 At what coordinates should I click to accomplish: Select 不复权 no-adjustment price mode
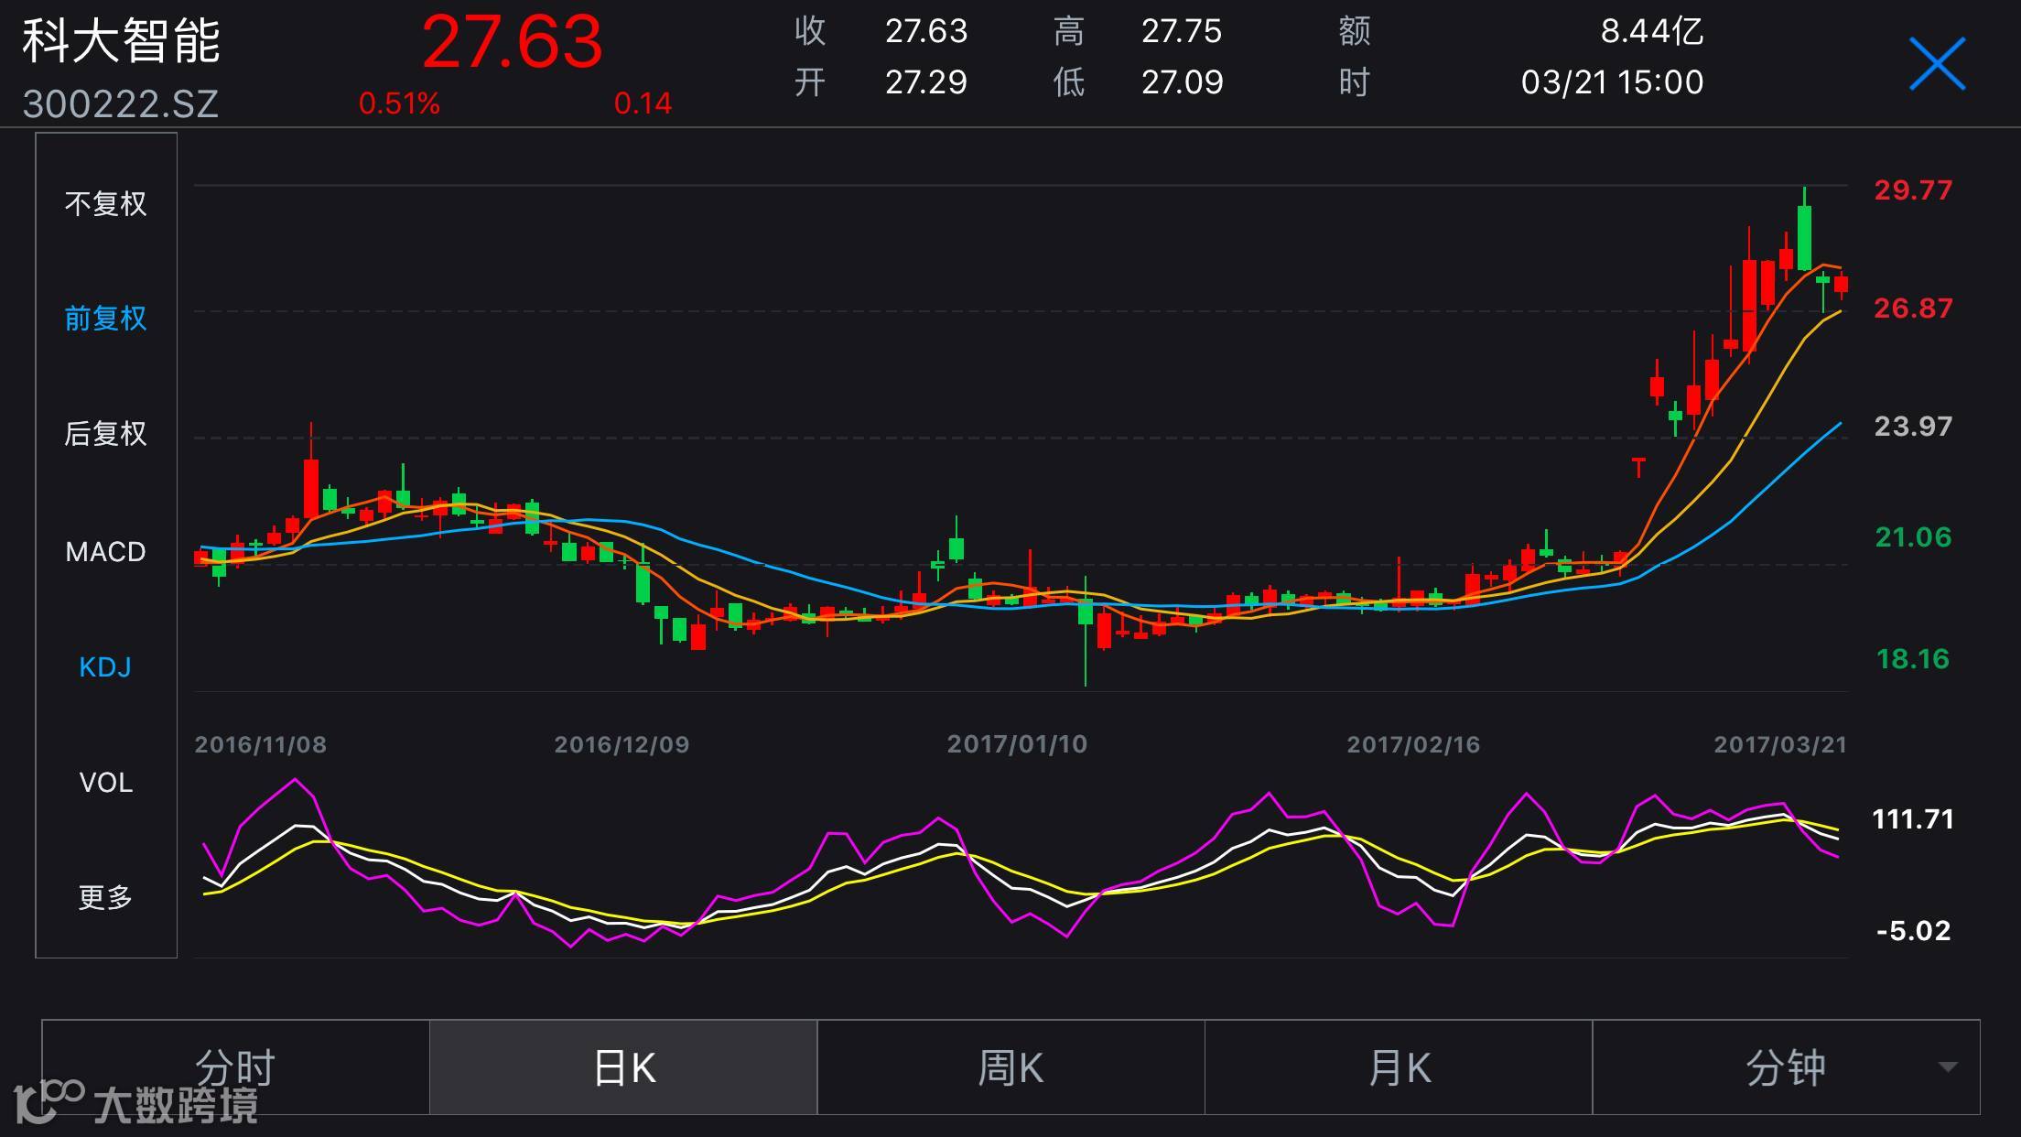tap(105, 203)
